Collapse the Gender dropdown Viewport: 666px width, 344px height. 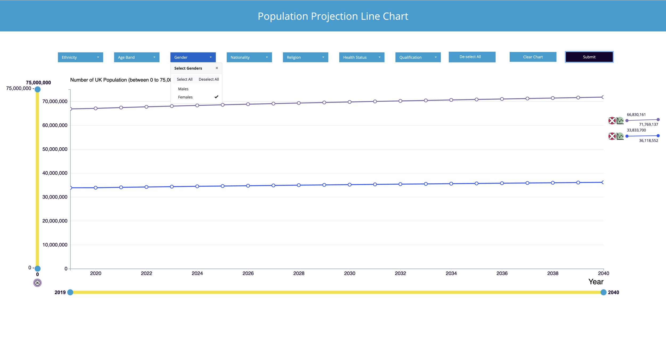pyautogui.click(x=193, y=57)
